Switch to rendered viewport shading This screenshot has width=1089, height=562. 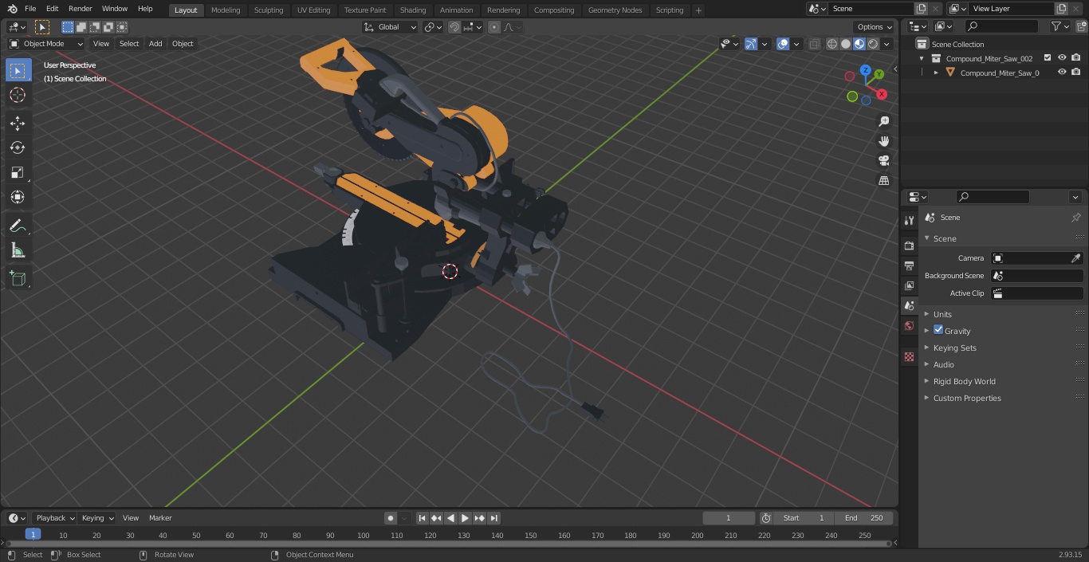pos(873,44)
